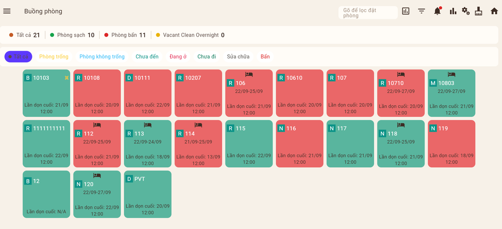The width and height of the screenshot is (502, 229).
Task: Open the notifications bell
Action: pyautogui.click(x=437, y=11)
